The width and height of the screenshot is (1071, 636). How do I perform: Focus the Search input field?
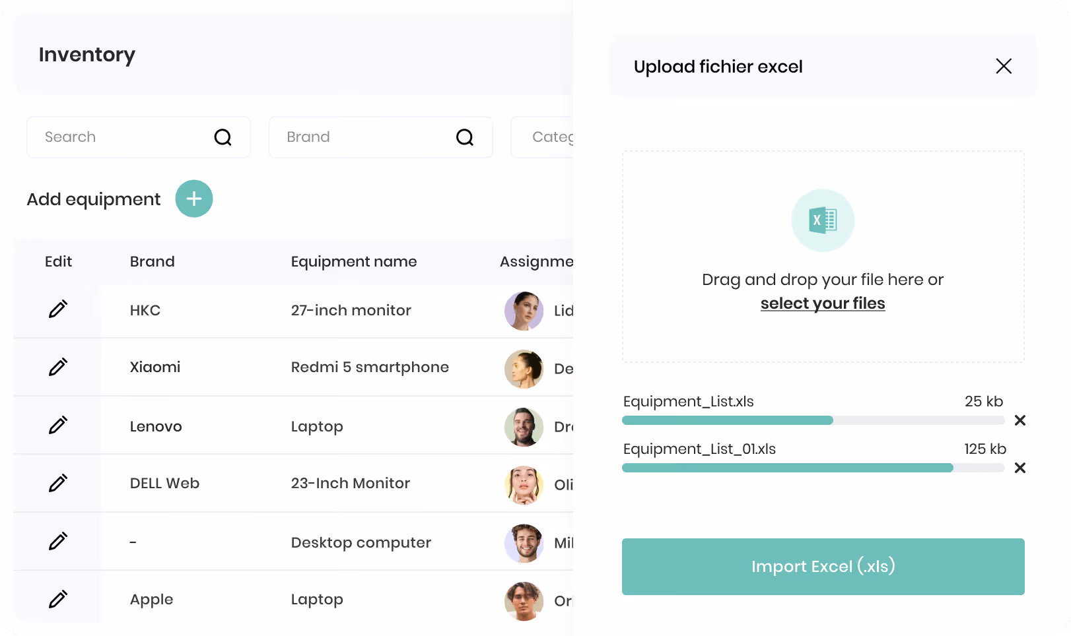139,137
